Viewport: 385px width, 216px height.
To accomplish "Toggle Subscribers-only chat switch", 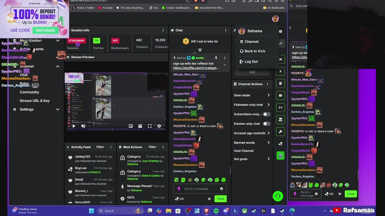I will point(266,114).
